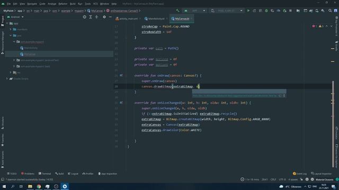Click the Apply Changes and Restart Activity icon

point(254,11)
